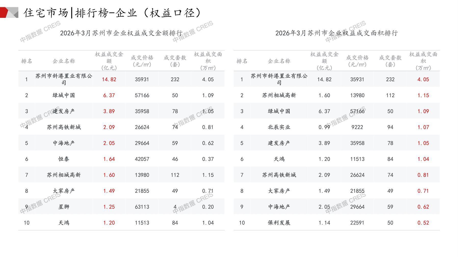Click the 0.99 amount value for 北辰实业
Screen dimensions: 458x257
324,127
